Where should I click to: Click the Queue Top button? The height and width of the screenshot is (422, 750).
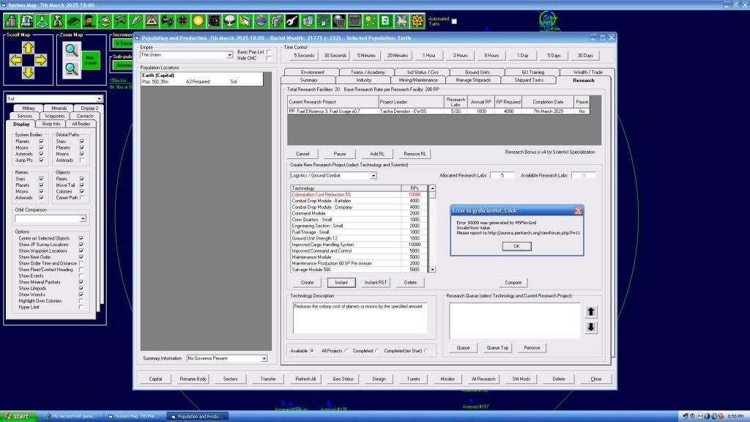tap(497, 348)
